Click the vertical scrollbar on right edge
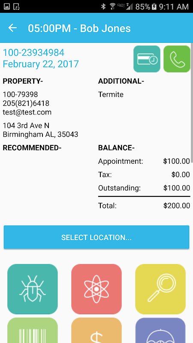The image size is (193, 343). [x=192, y=103]
